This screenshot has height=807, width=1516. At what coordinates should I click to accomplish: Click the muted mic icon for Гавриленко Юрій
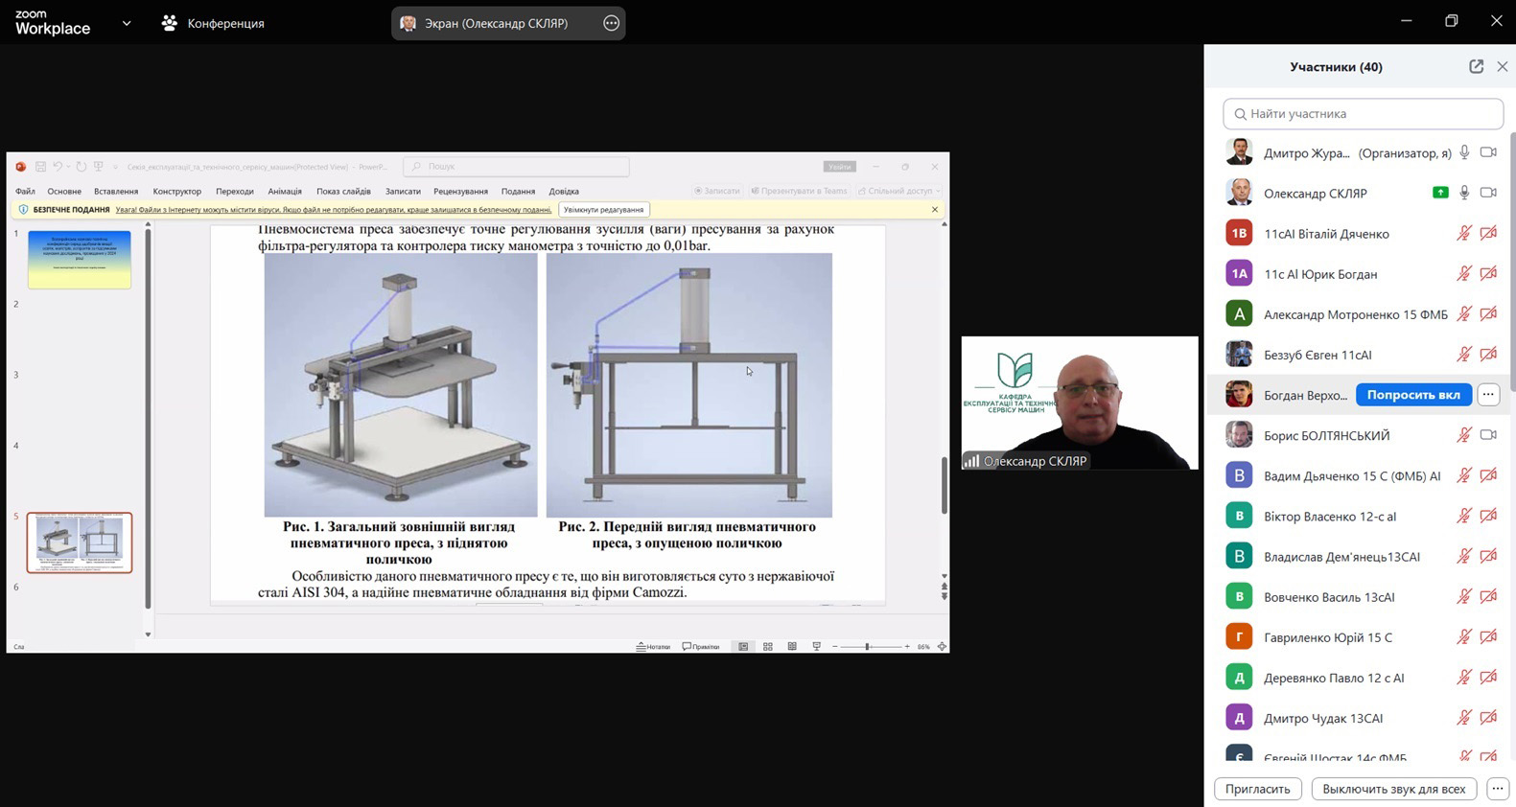click(x=1464, y=637)
